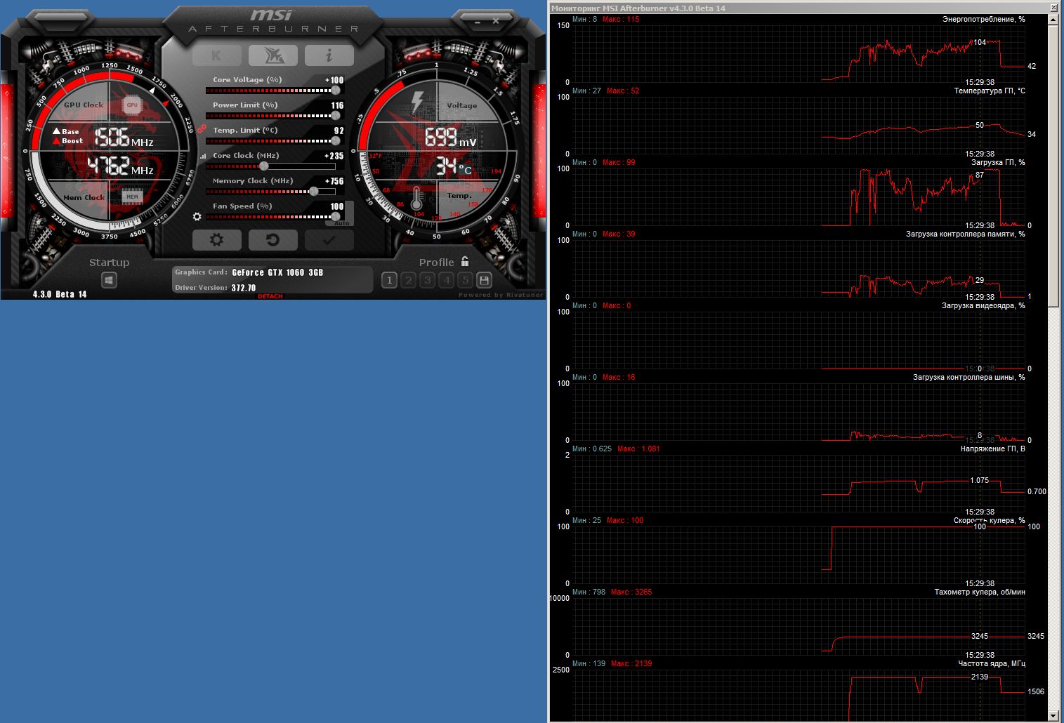1064x723 pixels.
Task: Click the 'Напряжение ГП, В' graph title
Action: tap(993, 449)
